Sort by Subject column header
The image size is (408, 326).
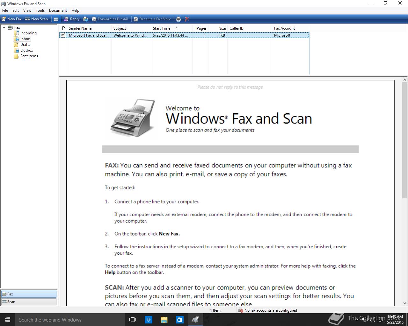[131, 28]
